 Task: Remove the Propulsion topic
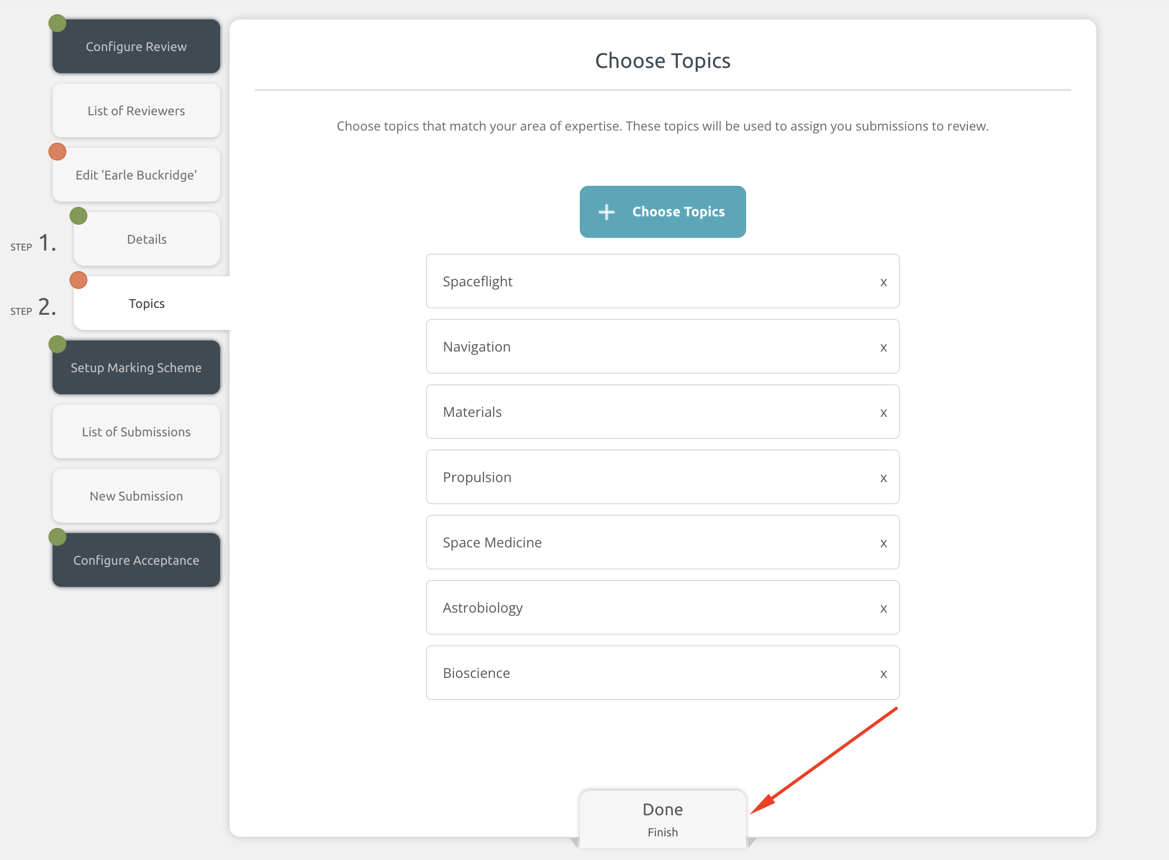click(x=884, y=478)
